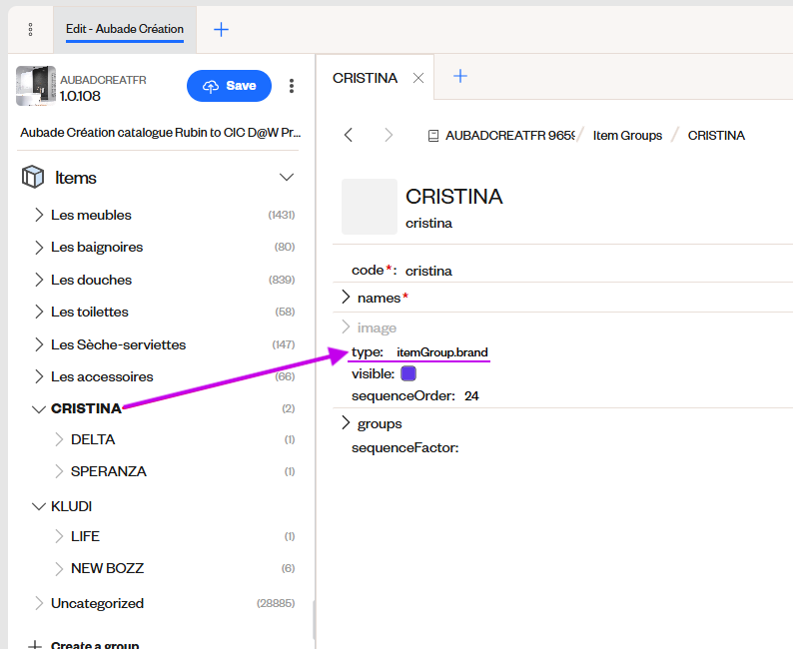Open the three-dot menu beside the Edit tab
Screen dimensions: 793x649
tap(30, 29)
